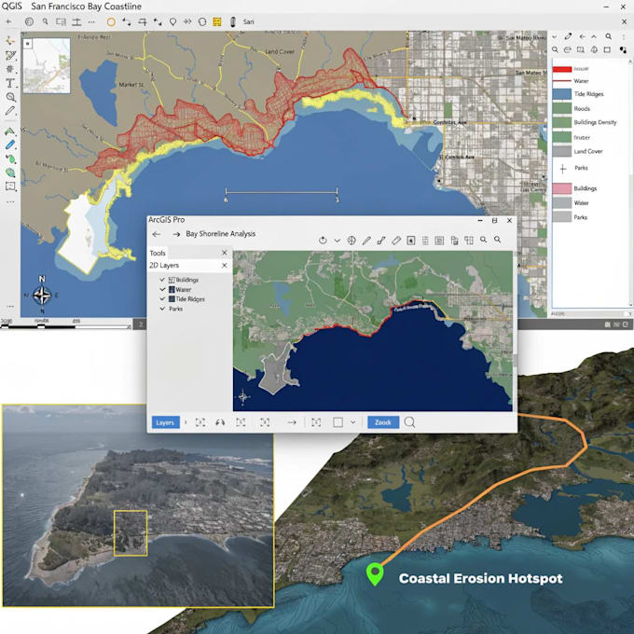Click 'Tide Ridges' label in QGIS legend

(x=588, y=94)
